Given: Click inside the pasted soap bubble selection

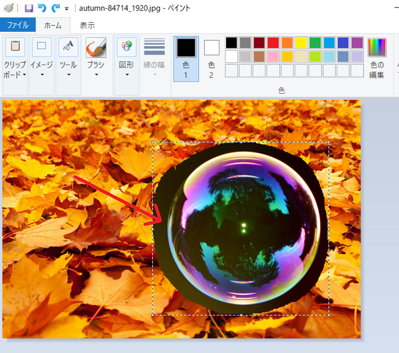Looking at the screenshot, I should point(241,228).
